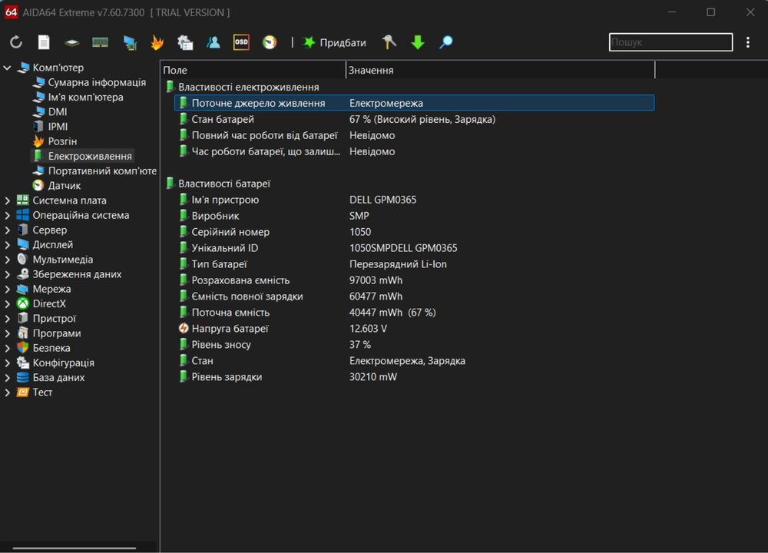Open the Датчик sensor item
768x553 pixels.
56,185
